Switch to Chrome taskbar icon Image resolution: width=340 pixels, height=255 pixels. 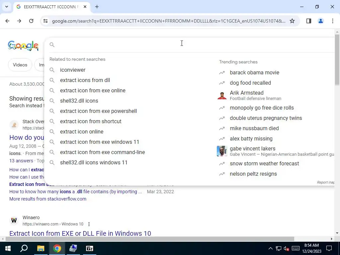tap(57, 248)
